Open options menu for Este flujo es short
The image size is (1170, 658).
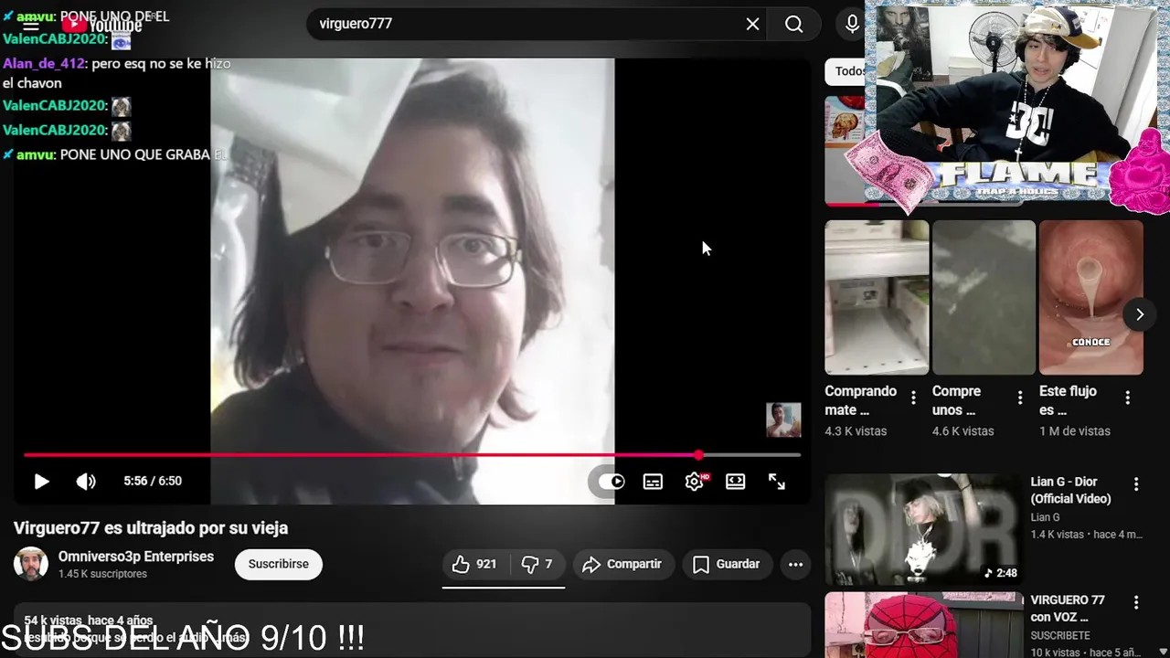(1127, 398)
